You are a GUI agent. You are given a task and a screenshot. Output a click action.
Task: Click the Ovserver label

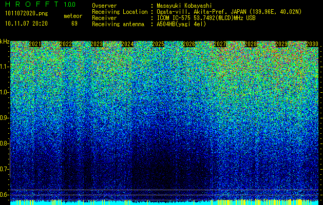(x=104, y=6)
